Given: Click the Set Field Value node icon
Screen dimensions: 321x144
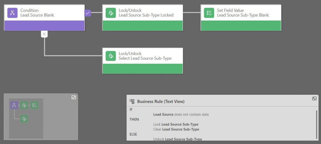Looking at the screenshot, I should click(209, 13).
